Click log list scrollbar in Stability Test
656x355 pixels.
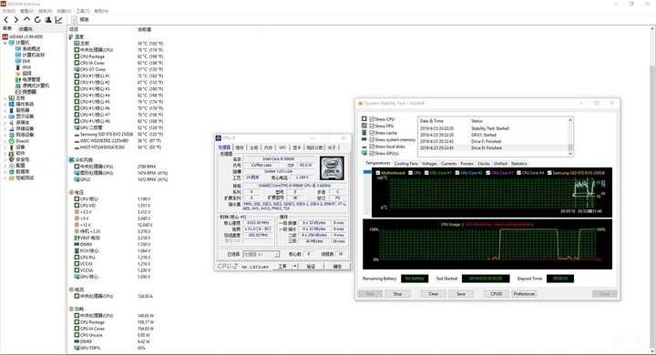click(569, 137)
